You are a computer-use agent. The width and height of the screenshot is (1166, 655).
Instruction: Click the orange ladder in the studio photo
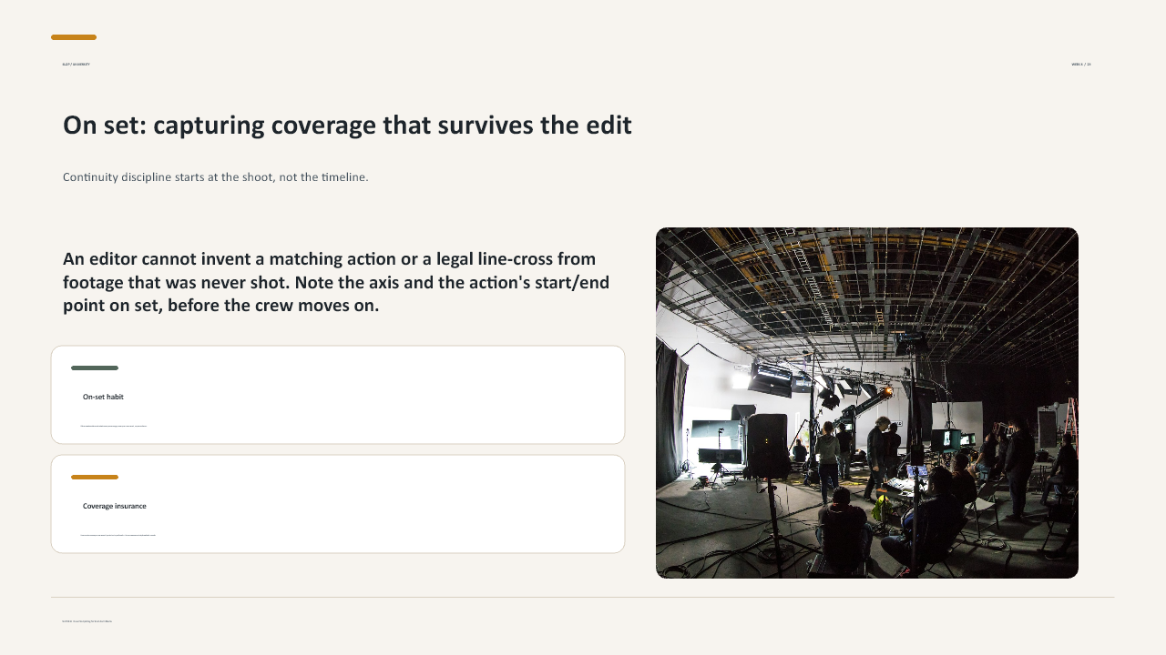1070,428
